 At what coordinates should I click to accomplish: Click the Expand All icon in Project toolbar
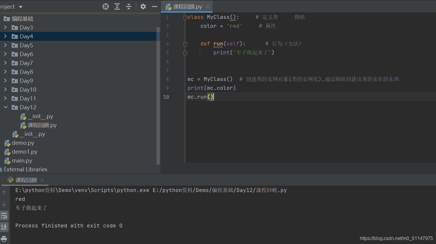coord(117,6)
